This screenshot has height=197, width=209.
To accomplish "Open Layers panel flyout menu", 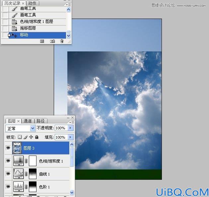I will click(72, 122).
